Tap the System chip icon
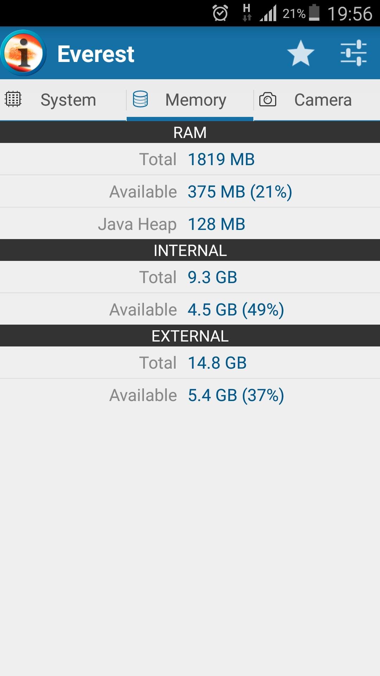This screenshot has height=676, width=380. [x=13, y=99]
